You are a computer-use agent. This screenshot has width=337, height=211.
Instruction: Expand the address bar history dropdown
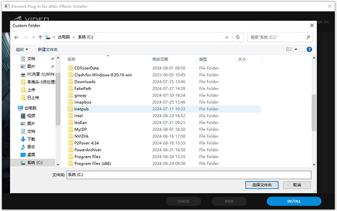[227, 37]
